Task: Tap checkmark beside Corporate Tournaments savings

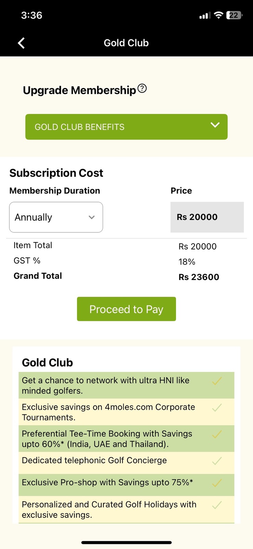Action: (x=217, y=408)
